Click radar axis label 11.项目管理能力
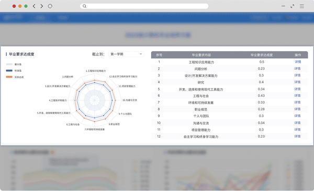314x191 pixels. tap(127, 86)
